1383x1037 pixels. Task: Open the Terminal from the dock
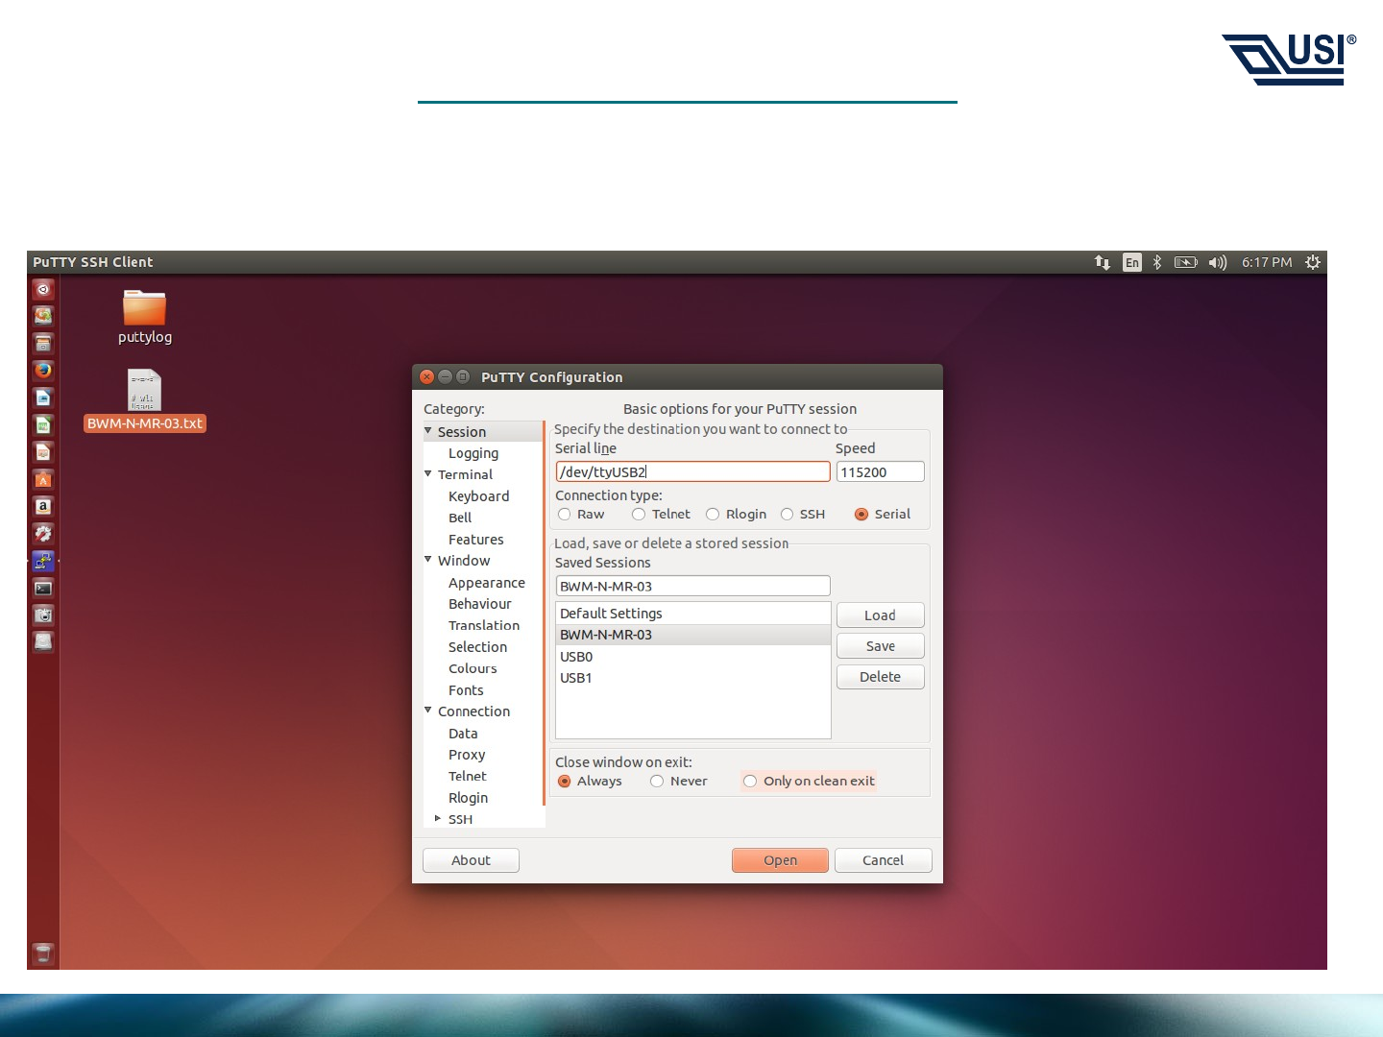pos(43,588)
